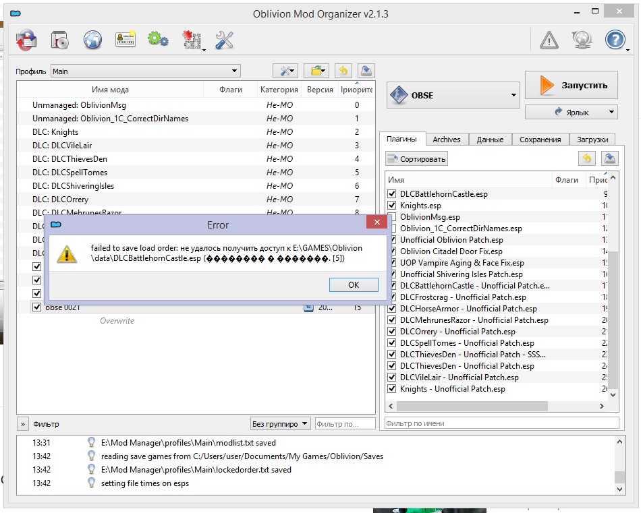Click the mod list tools dropdown button
The height and width of the screenshot is (513, 641).
click(x=285, y=71)
